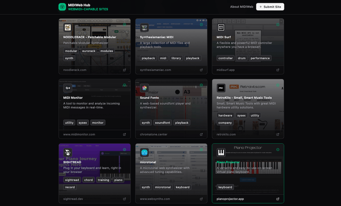Open the About MIDIWeb page
This screenshot has width=341, height=206.
242,7
